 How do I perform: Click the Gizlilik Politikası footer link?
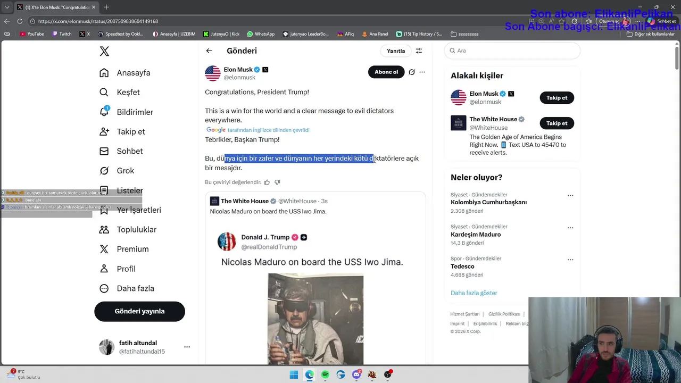(504, 314)
